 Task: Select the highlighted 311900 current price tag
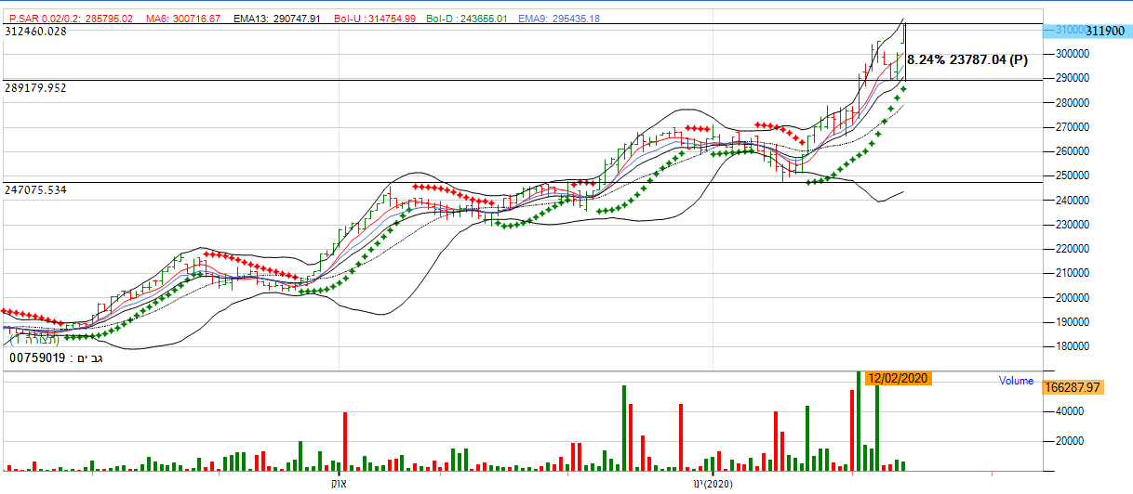pyautogui.click(x=1107, y=31)
